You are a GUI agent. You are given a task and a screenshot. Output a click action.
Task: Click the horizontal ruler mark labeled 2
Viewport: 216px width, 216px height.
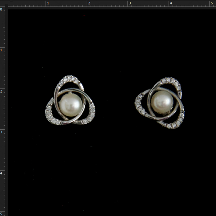[x=89, y=3]
